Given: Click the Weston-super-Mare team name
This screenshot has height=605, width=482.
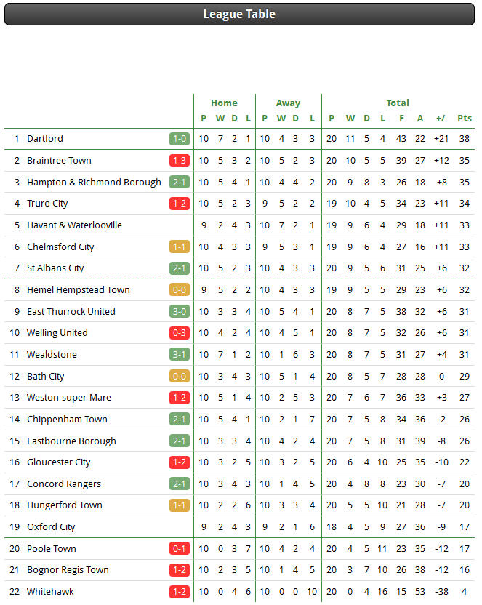Looking at the screenshot, I should 69,398.
